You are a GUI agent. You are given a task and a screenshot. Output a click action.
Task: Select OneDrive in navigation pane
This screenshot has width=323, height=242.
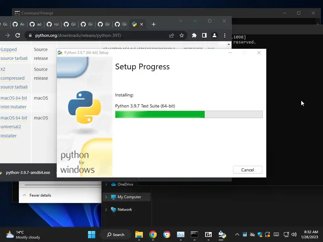[x=125, y=184]
